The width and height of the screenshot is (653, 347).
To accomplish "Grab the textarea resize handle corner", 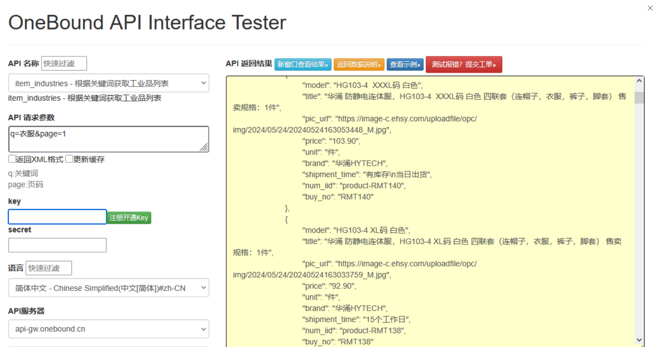I will tap(204, 147).
